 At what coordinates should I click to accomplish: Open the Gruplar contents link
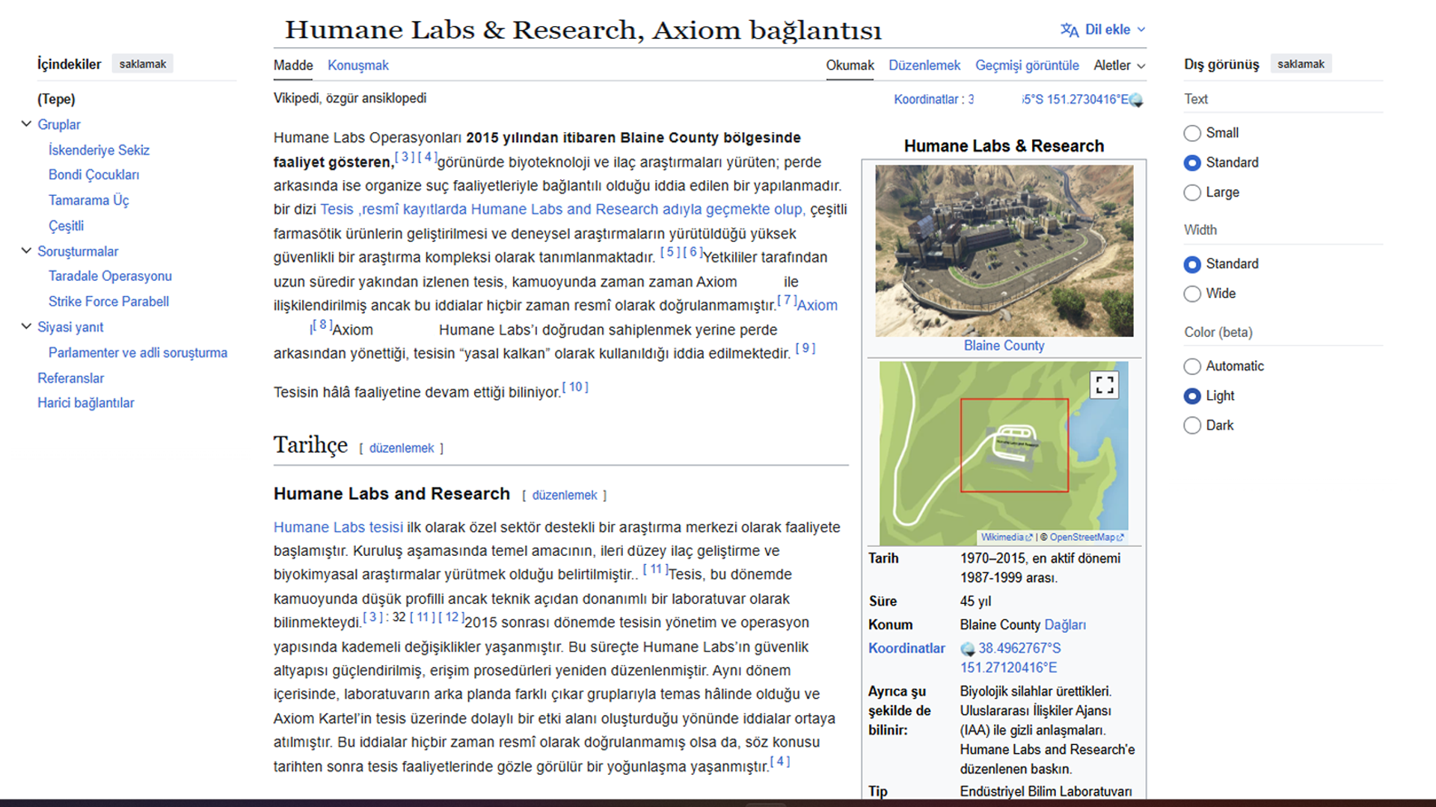pos(59,125)
